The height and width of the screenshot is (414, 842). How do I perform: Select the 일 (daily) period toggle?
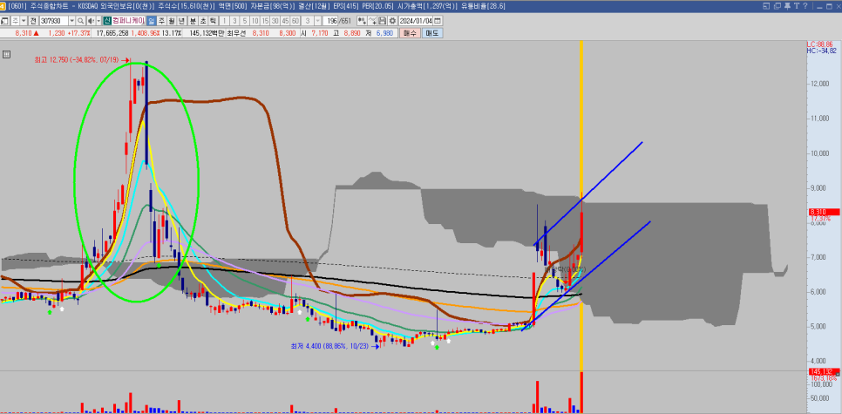tap(152, 20)
